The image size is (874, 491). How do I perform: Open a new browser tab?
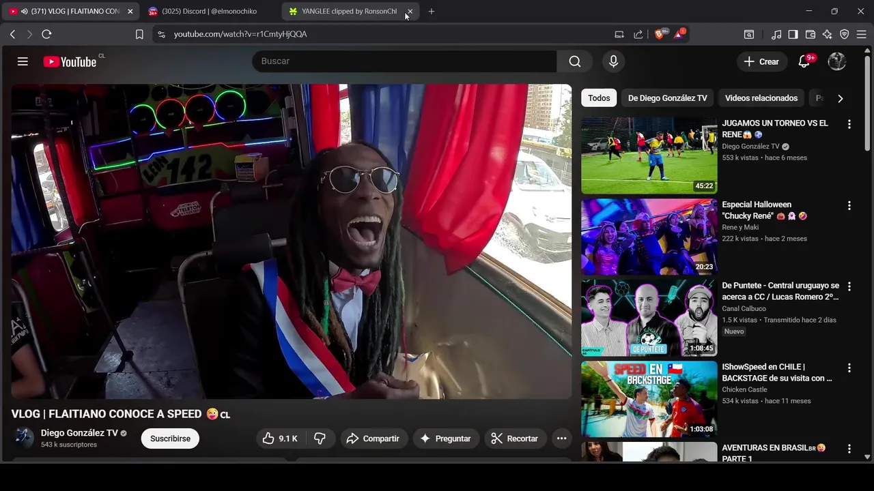(x=431, y=12)
